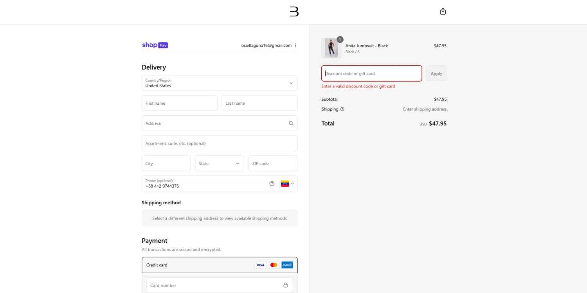Click the email osiellaguna16@gmail.com
The height and width of the screenshot is (293, 587).
[x=266, y=45]
